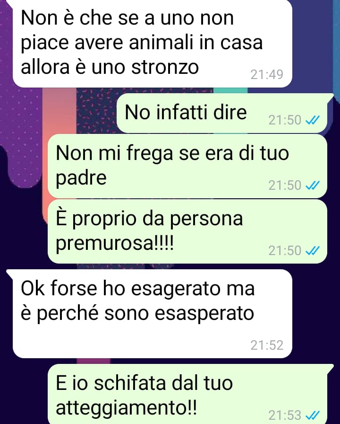The image size is (340, 424).
Task: Tap the 21:50 timestamp on "No infatti dire"
Action: [x=285, y=120]
